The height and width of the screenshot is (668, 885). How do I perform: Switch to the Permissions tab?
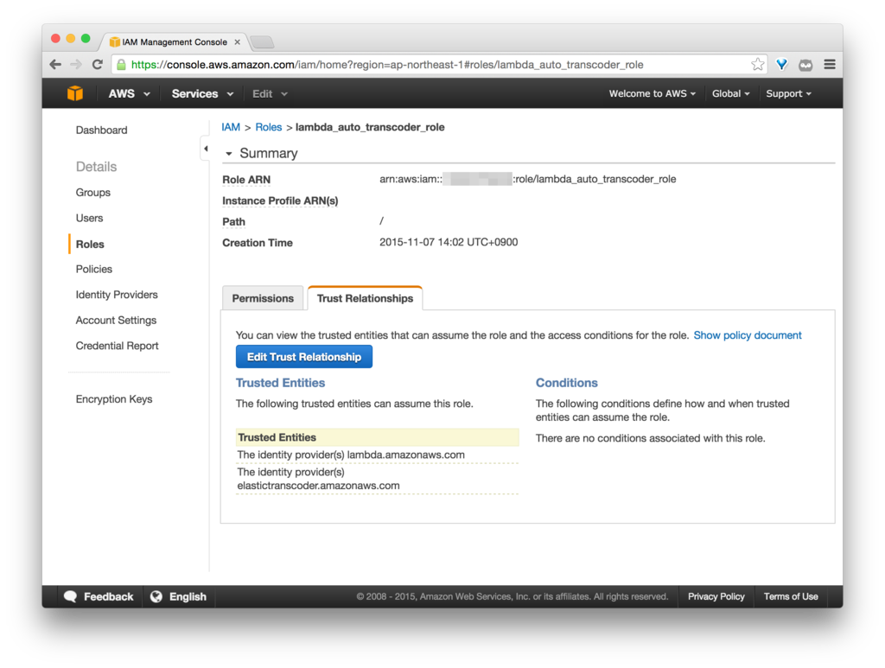(x=263, y=298)
